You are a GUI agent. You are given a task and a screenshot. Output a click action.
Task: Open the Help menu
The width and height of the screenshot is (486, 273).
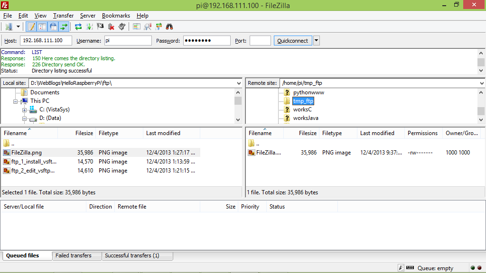(x=142, y=16)
